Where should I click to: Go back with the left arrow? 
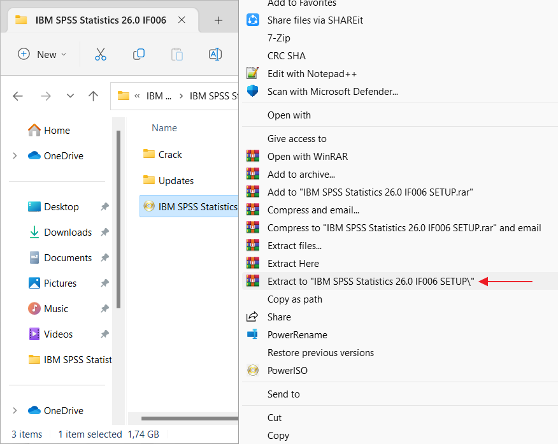tap(18, 96)
